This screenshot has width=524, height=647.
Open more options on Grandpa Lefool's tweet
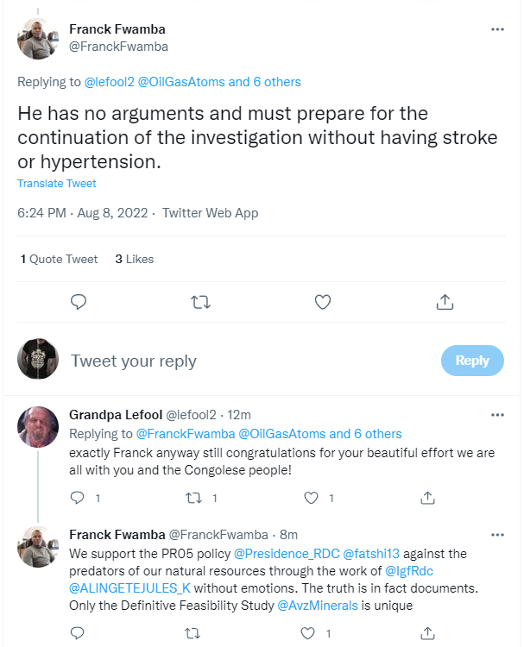pyautogui.click(x=497, y=415)
